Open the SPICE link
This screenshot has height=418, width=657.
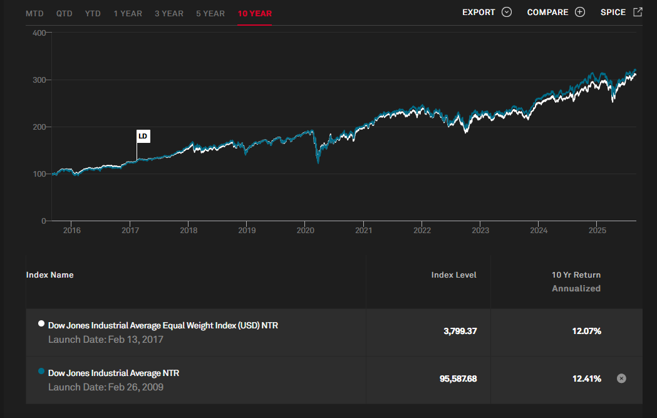613,13
